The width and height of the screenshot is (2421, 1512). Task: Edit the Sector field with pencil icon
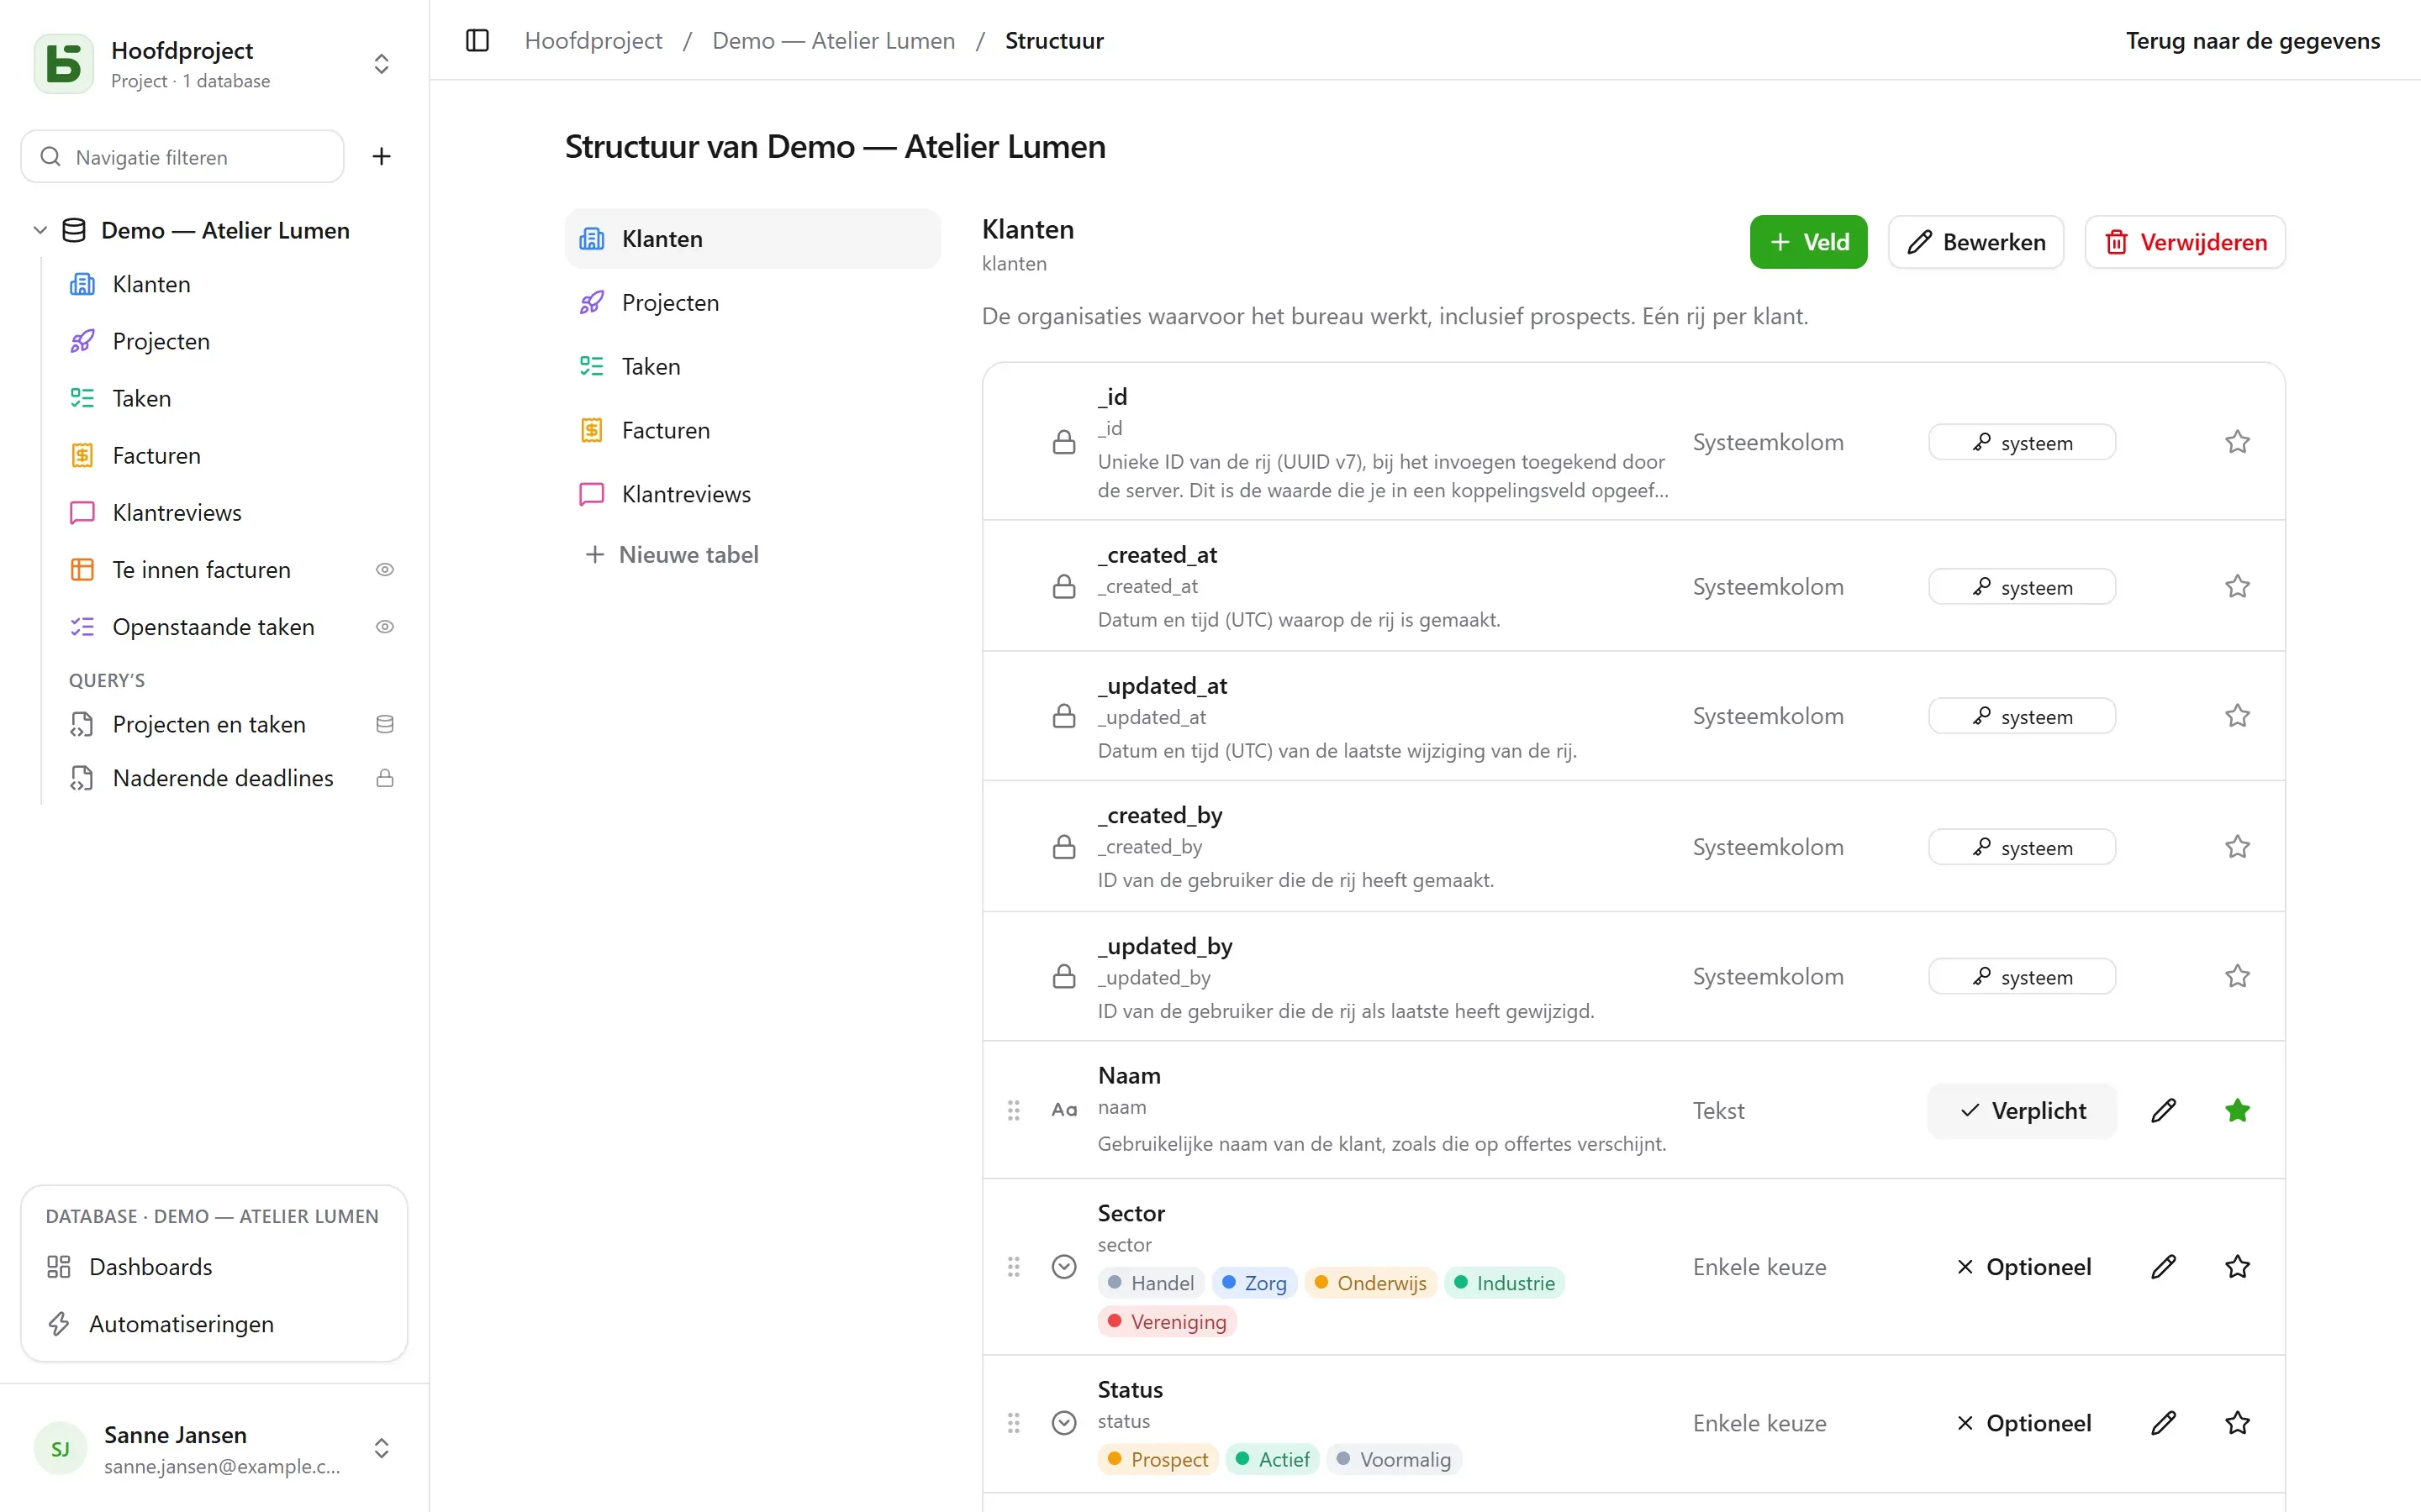pos(2164,1267)
